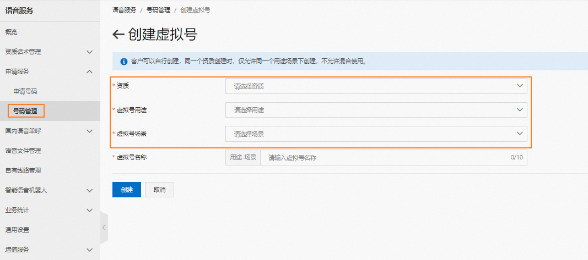This screenshot has width=588, height=260.
Task: Select 申请号码 in sidebar
Action: [25, 91]
